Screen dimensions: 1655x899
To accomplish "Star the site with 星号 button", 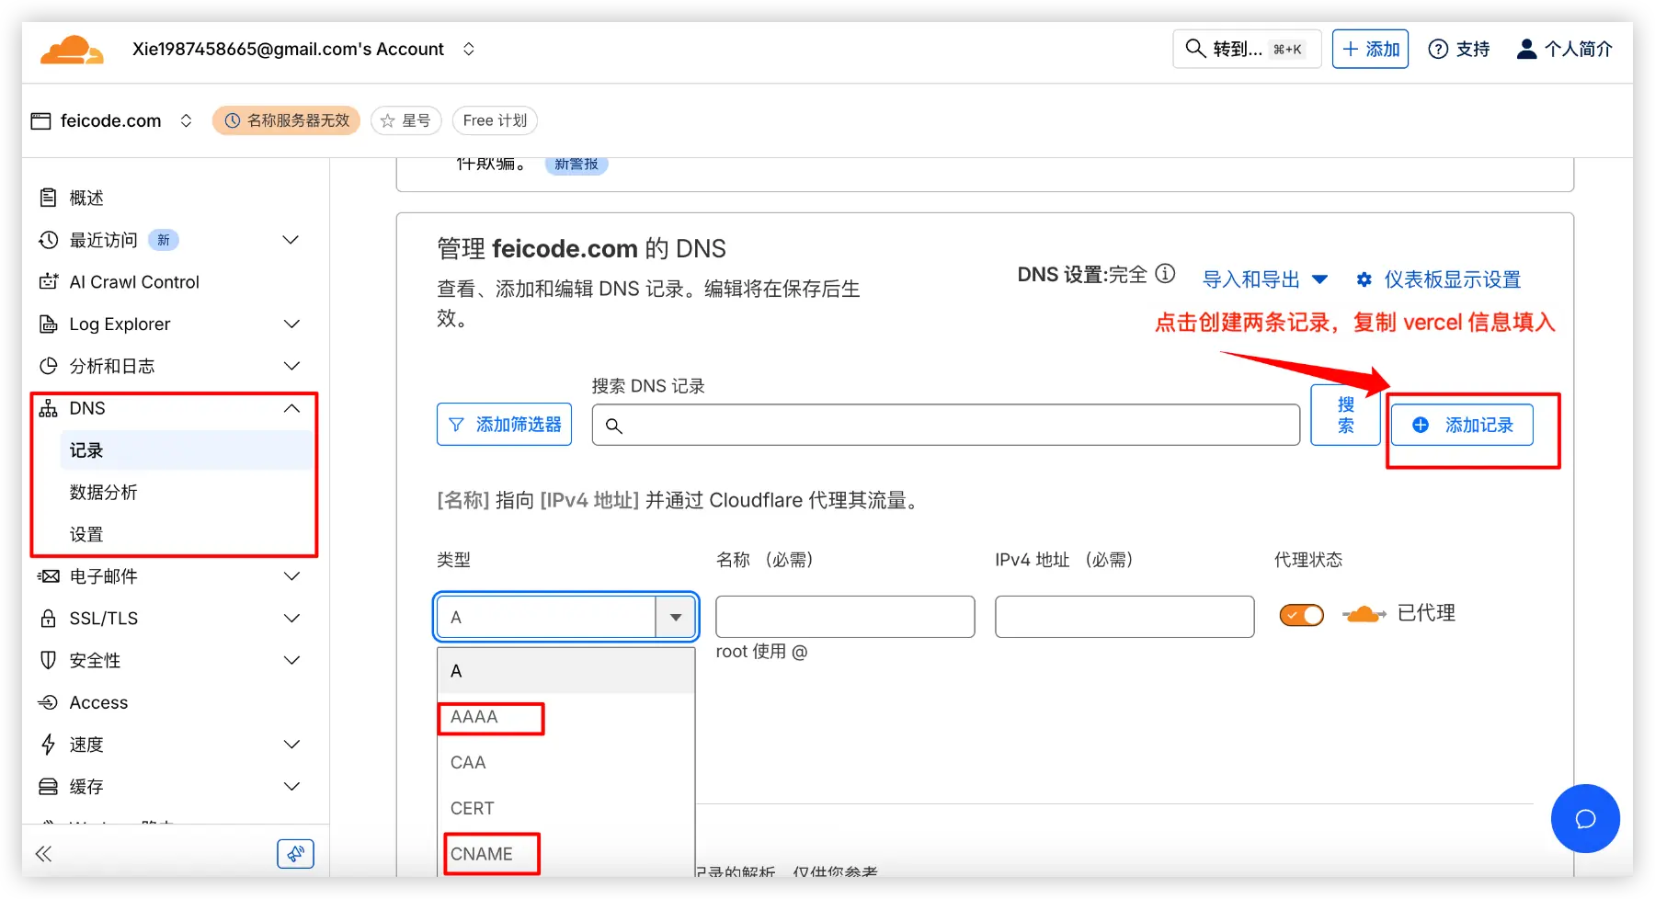I will coord(406,120).
